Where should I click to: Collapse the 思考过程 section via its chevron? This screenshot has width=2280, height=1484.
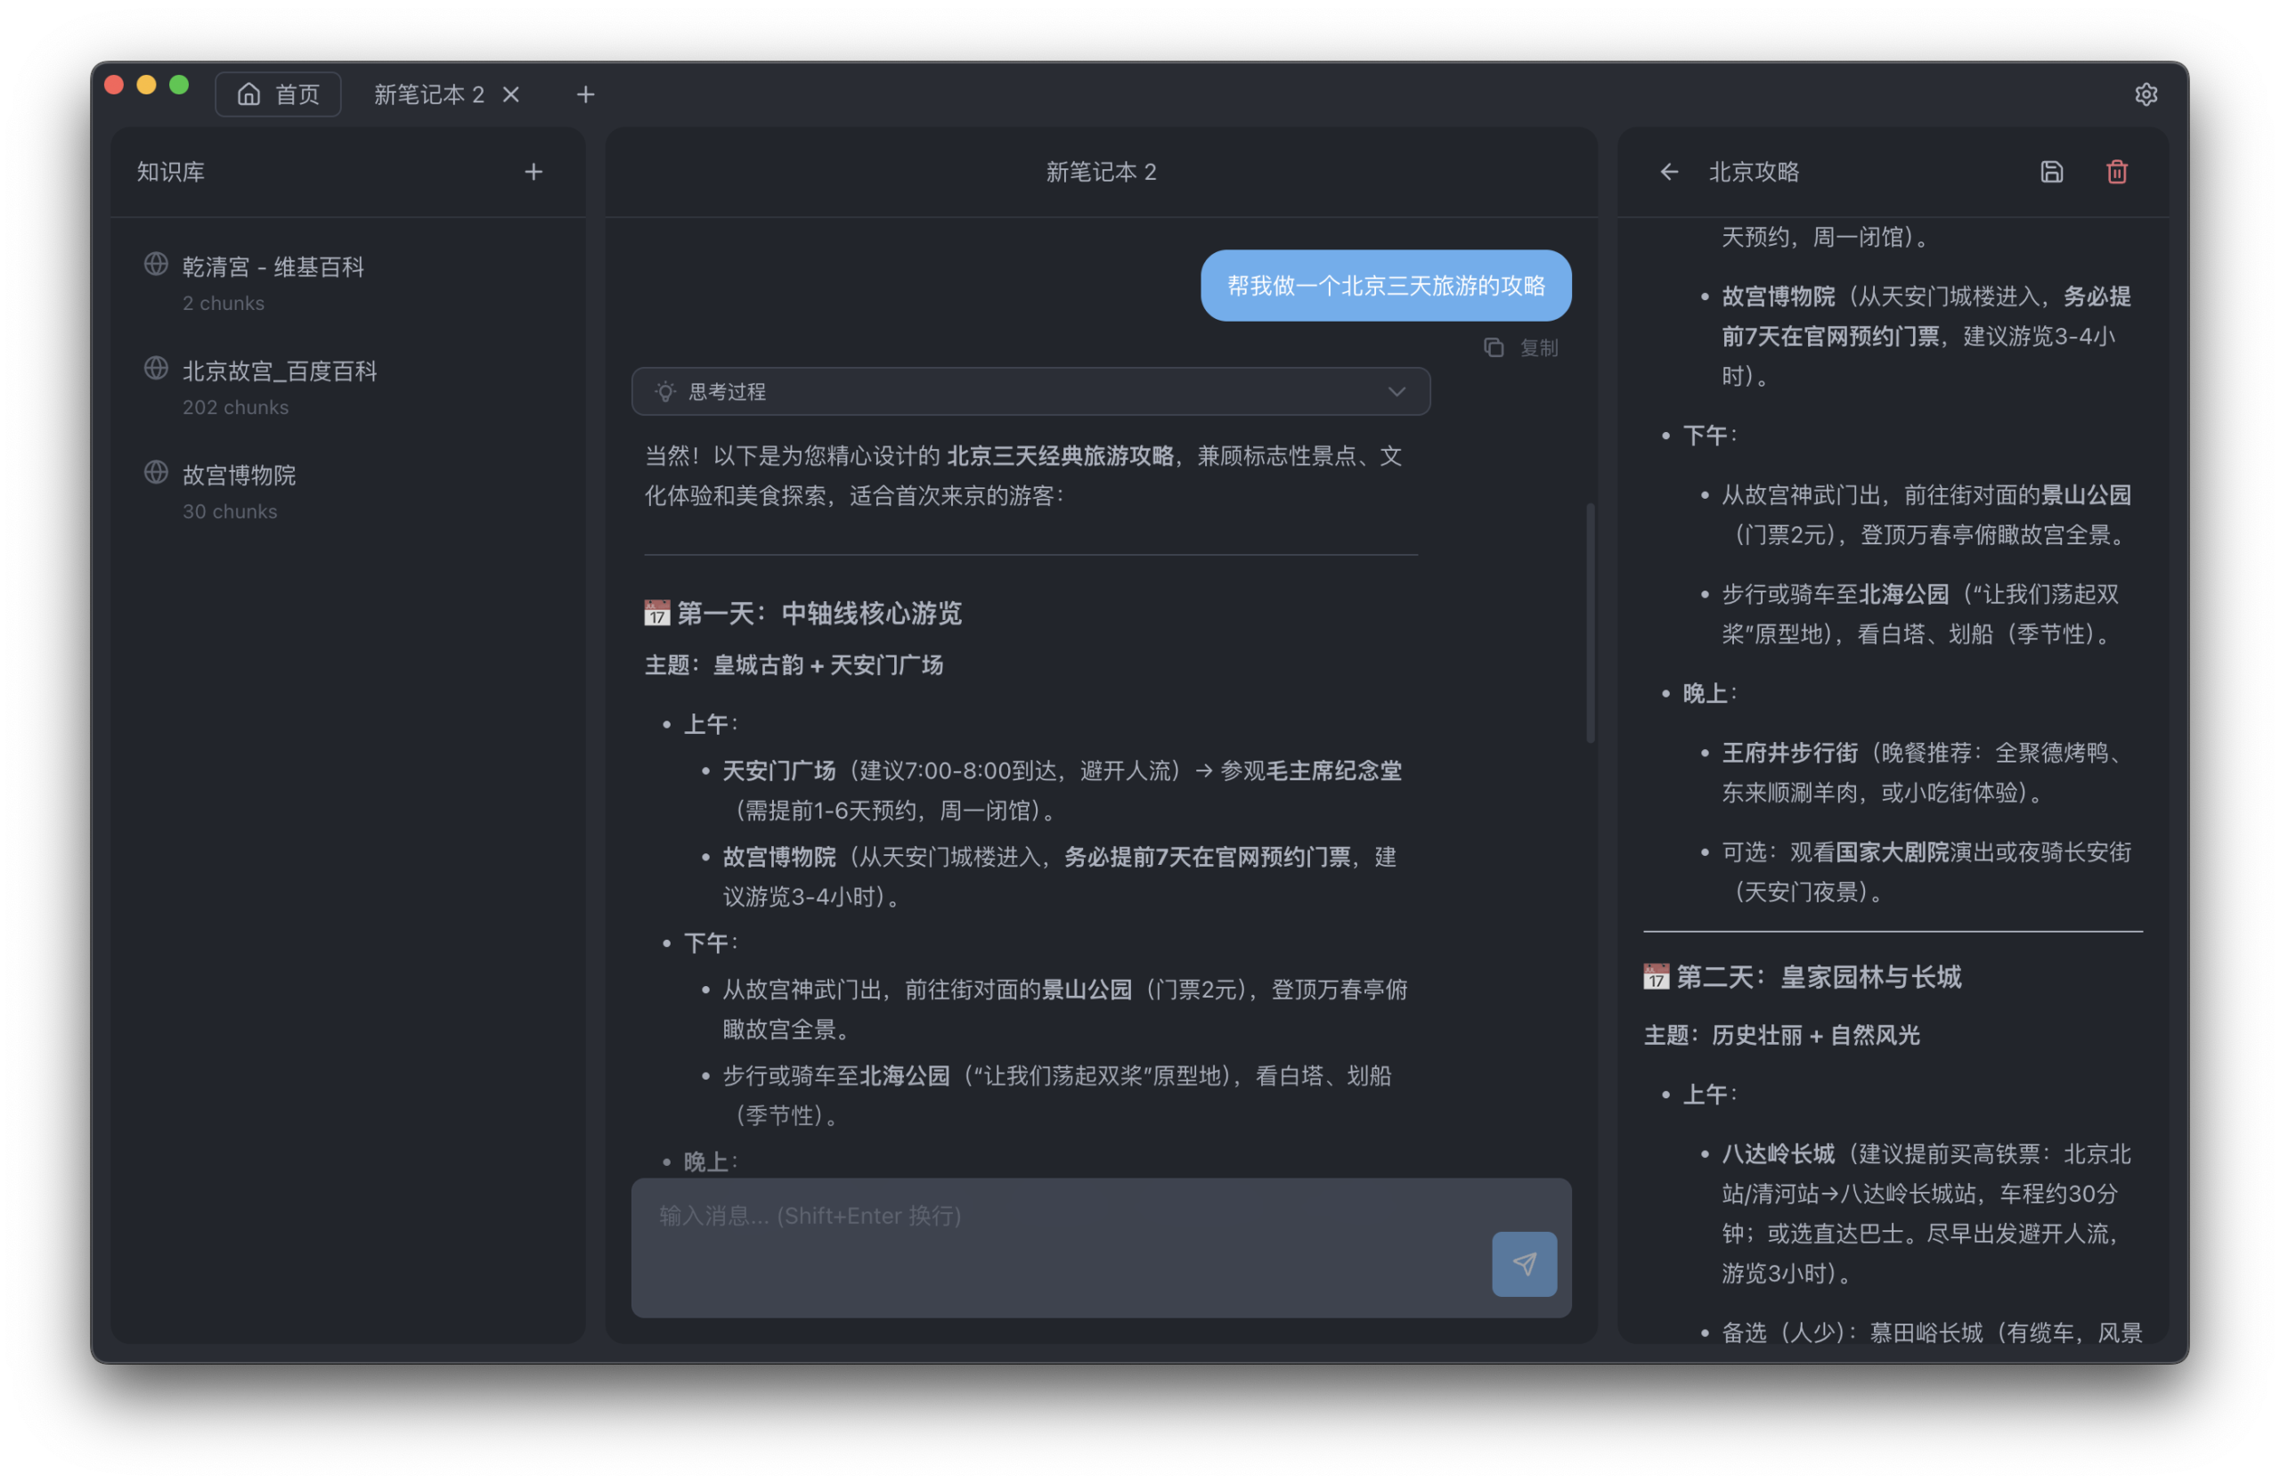coord(1396,391)
